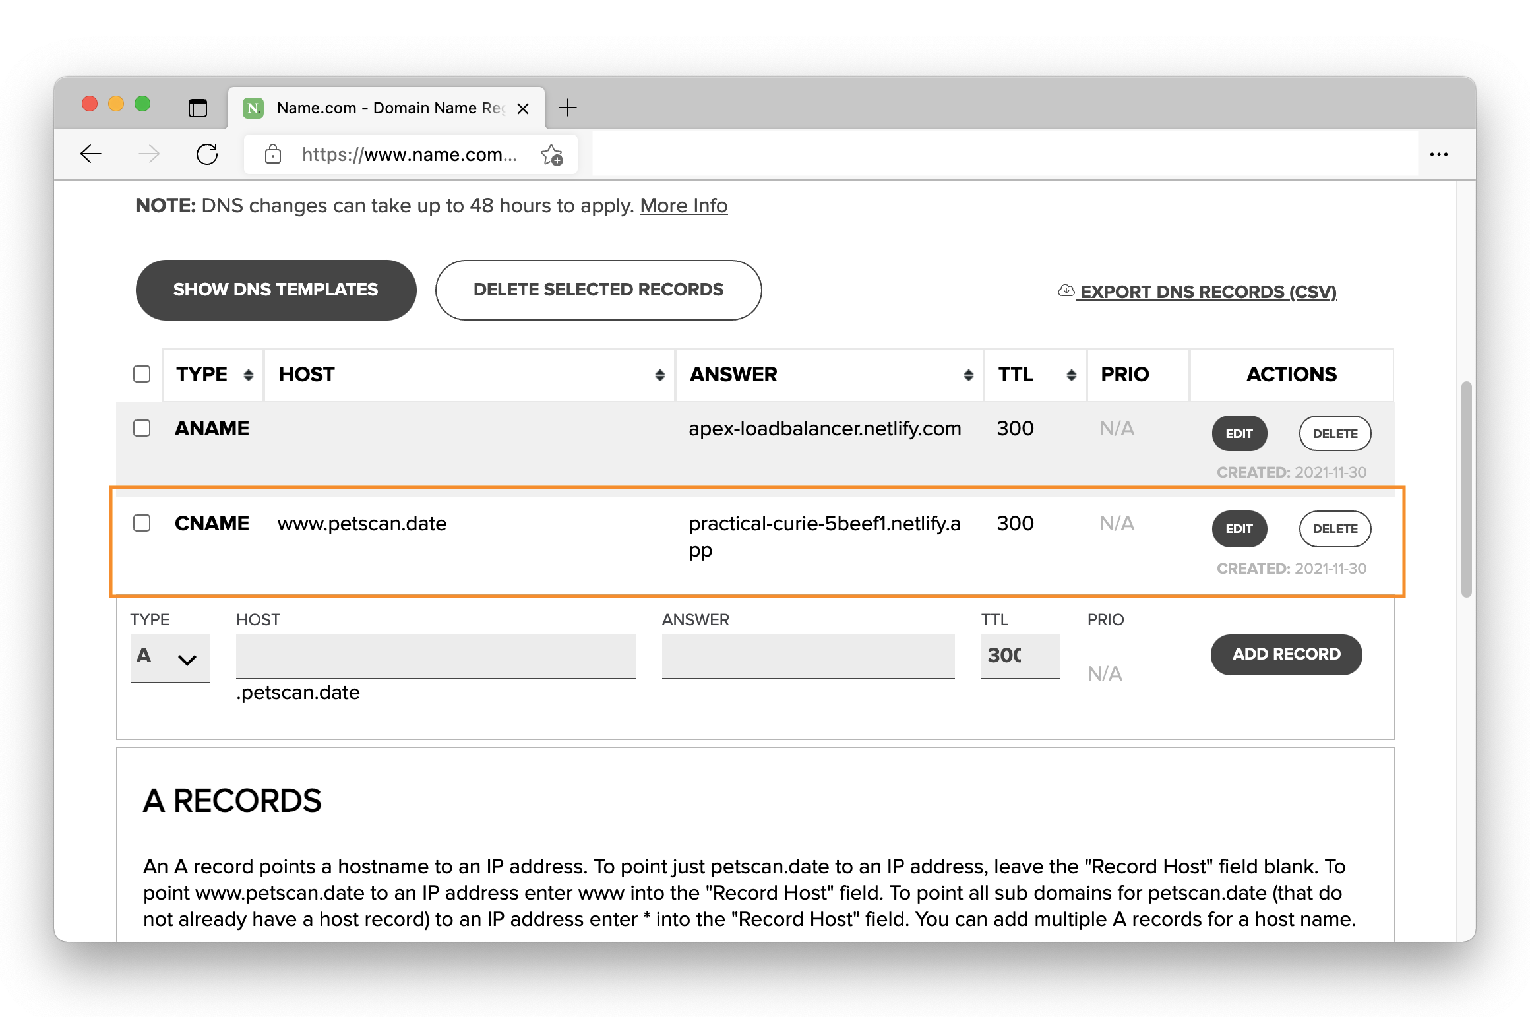This screenshot has width=1530, height=1017.
Task: Click the tab actions menu icon
Action: point(197,108)
